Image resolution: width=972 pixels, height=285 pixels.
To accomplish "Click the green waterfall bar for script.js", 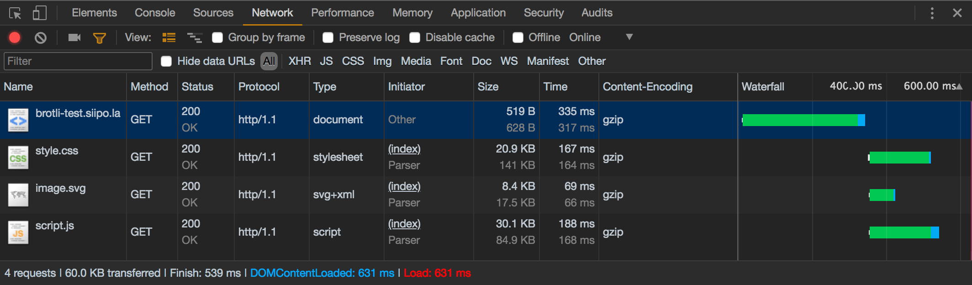I will (x=900, y=232).
